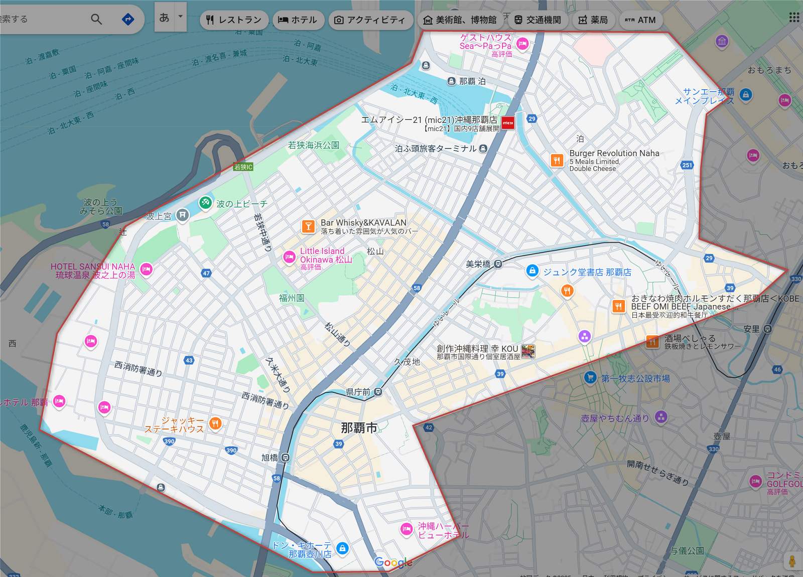The height and width of the screenshot is (577, 803).
Task: Click the search magnifier icon
Action: click(96, 20)
